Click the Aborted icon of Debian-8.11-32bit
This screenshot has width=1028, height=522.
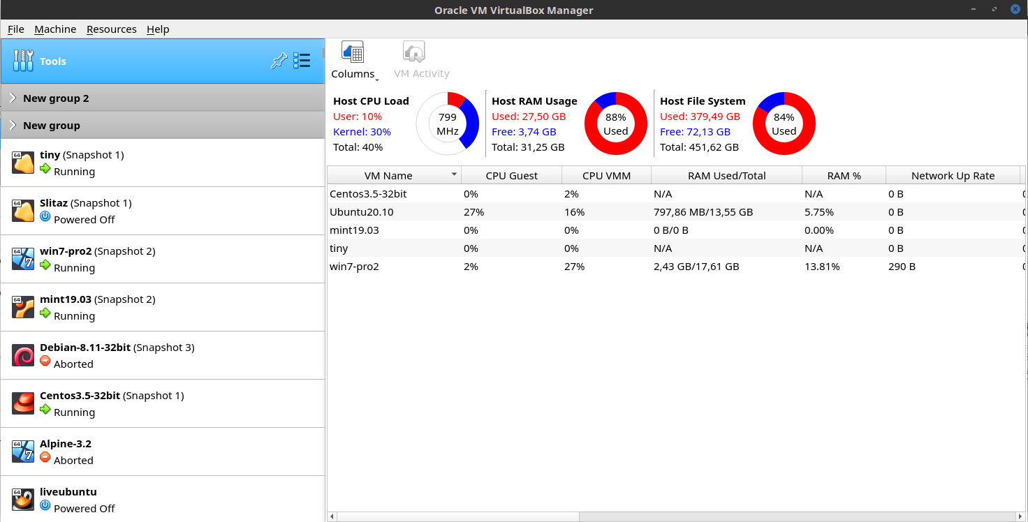point(45,361)
